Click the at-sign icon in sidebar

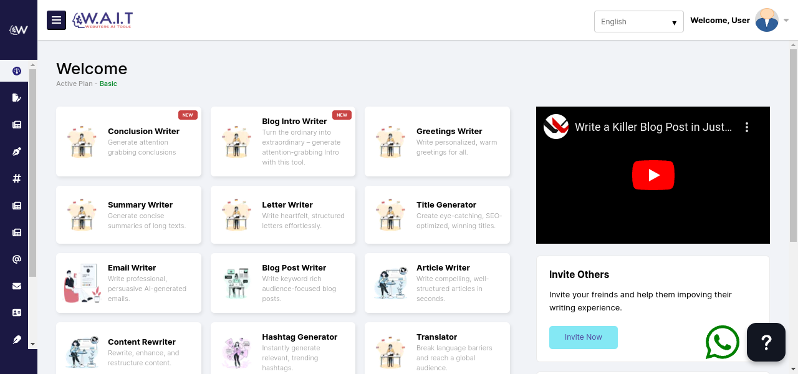point(17,259)
